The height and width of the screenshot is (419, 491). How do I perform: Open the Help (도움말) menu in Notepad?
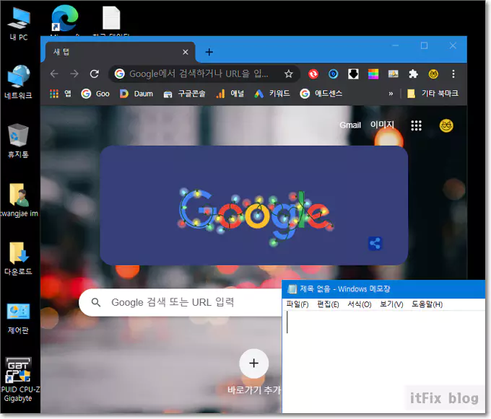point(427,304)
